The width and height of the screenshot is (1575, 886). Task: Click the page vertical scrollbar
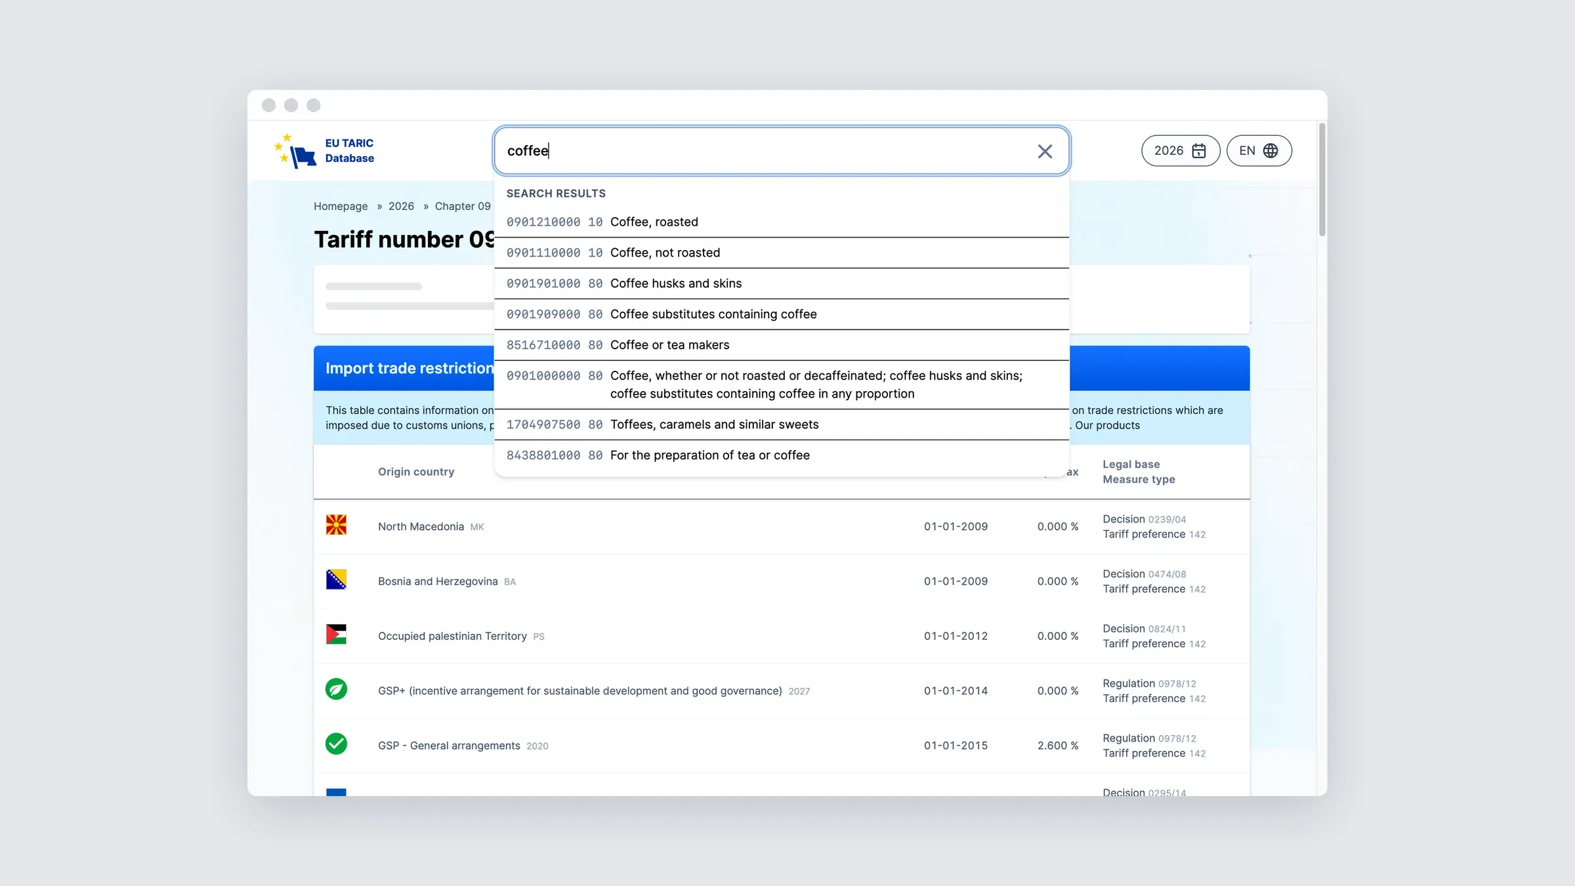point(1322,179)
